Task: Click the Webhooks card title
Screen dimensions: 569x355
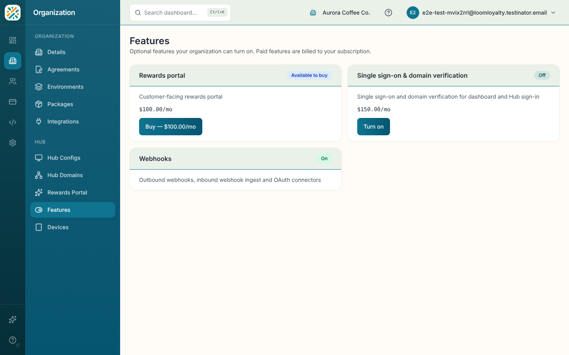Action: 155,159
